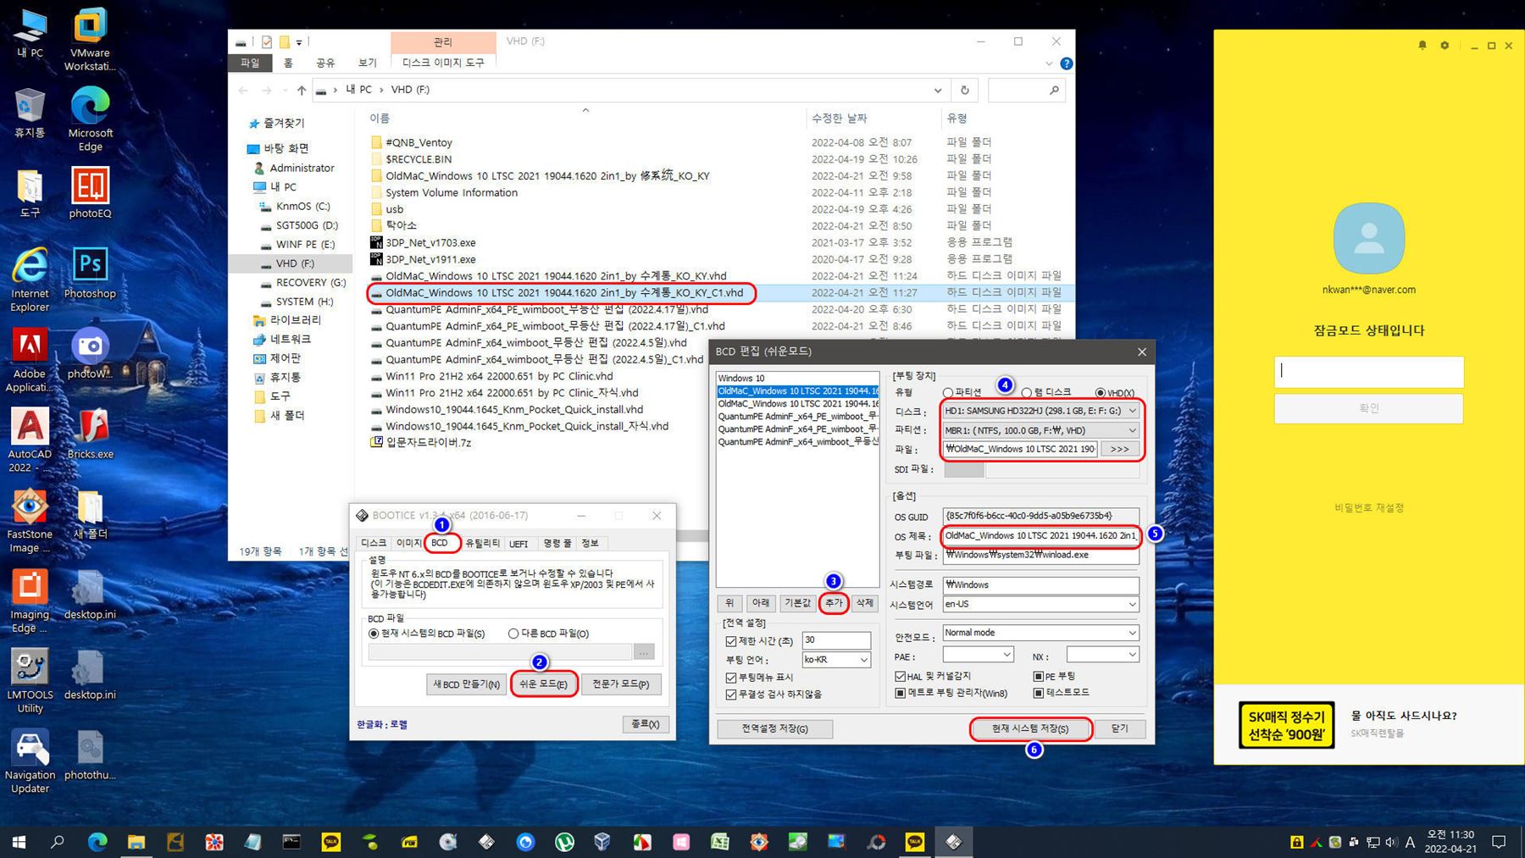The width and height of the screenshot is (1525, 858).
Task: Click the volume icon in system tray
Action: [1390, 842]
